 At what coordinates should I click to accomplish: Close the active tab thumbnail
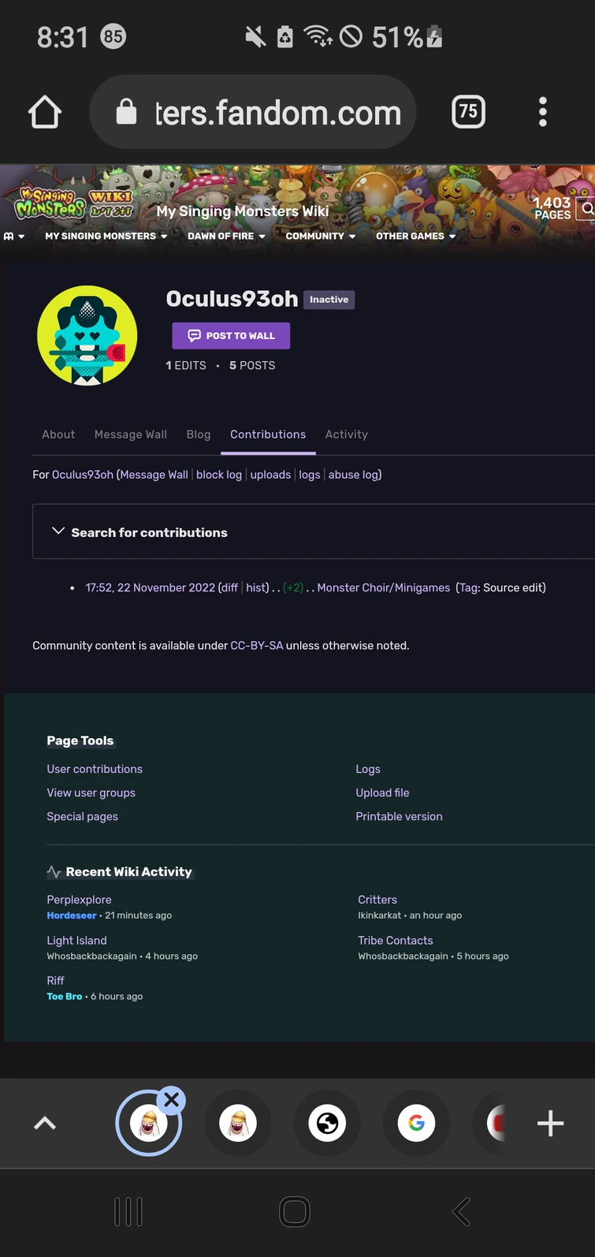[171, 1099]
